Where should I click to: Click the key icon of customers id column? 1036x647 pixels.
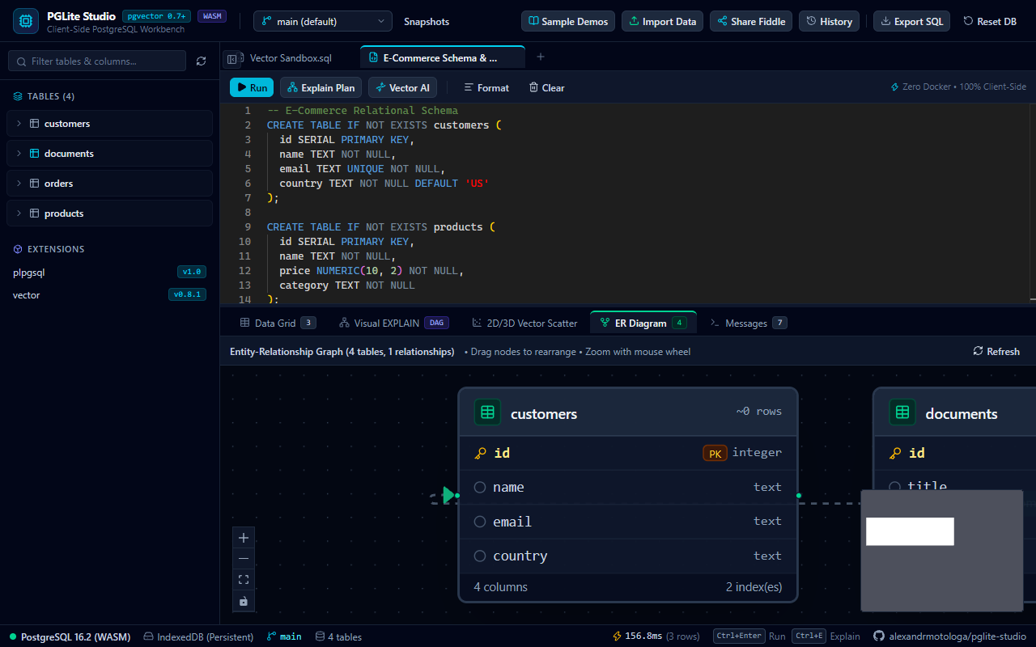click(481, 453)
